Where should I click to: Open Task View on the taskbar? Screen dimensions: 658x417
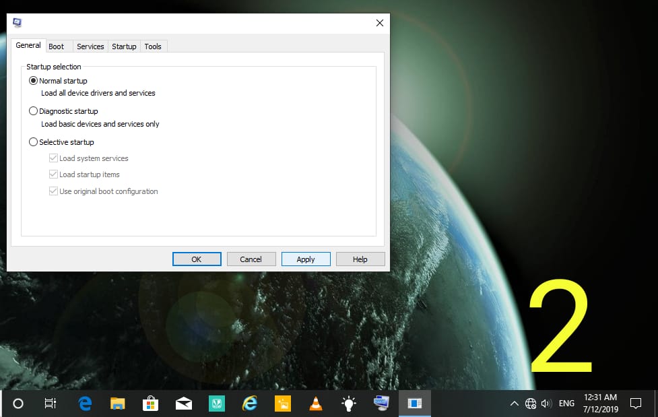click(51, 404)
